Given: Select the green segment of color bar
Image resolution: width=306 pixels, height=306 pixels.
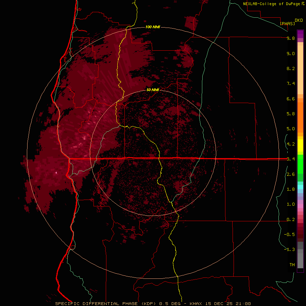Looking at the screenshot, I should [x=300, y=164].
